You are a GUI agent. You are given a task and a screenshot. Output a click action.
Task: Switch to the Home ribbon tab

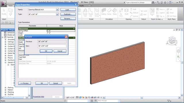point(10,6)
